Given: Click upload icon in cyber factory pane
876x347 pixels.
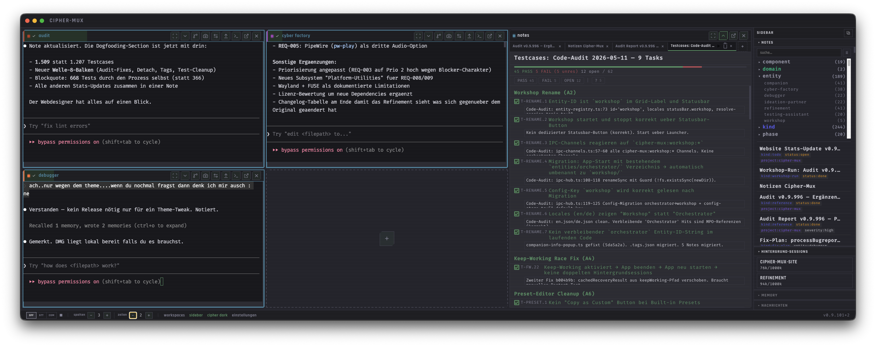Looking at the screenshot, I should pyautogui.click(x=469, y=36).
